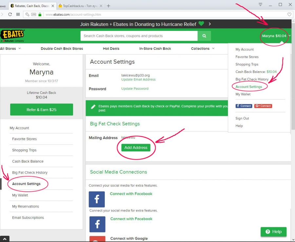Open Favorite Stores in the sidebar
The image size is (295, 242).
pyautogui.click(x=25, y=139)
